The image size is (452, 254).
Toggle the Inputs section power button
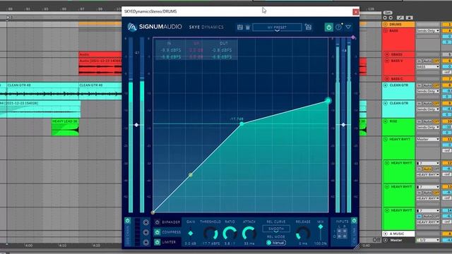coord(354,221)
